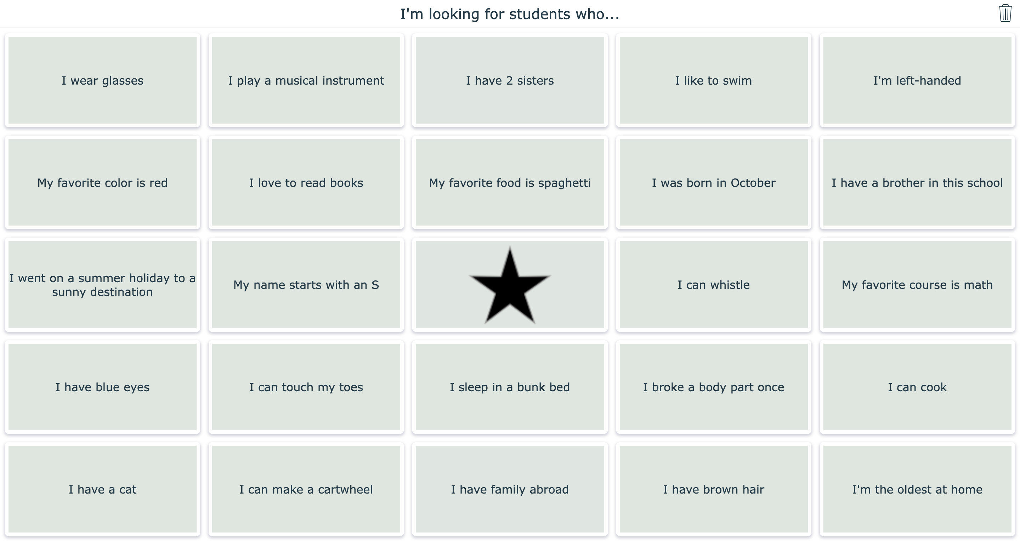1020x541 pixels.
Task: Click "My favorite color is red" tile
Action: pos(103,182)
